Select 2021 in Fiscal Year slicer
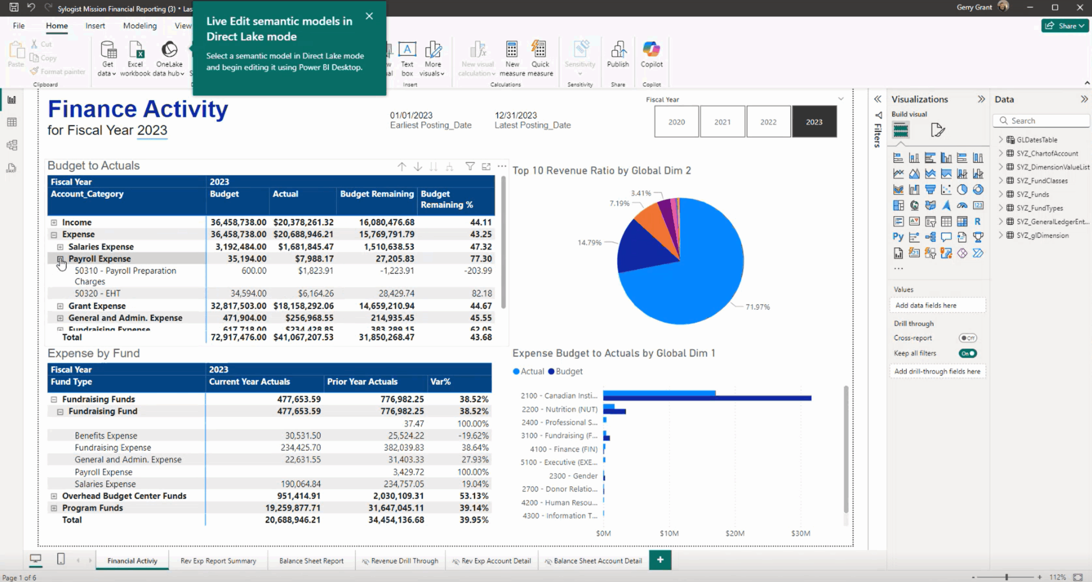The width and height of the screenshot is (1092, 582). point(722,122)
